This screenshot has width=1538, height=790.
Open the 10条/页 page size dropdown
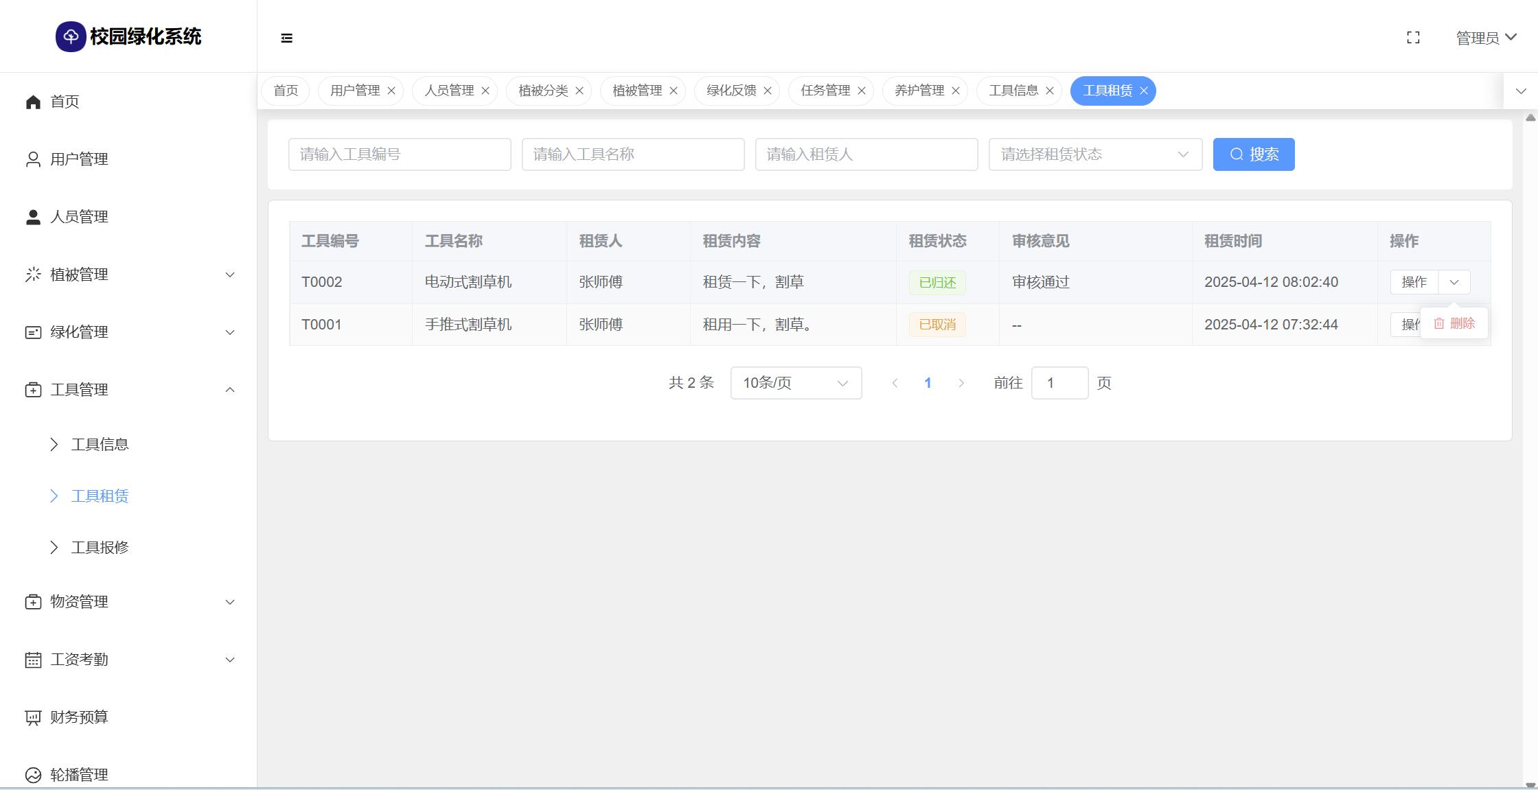click(795, 383)
